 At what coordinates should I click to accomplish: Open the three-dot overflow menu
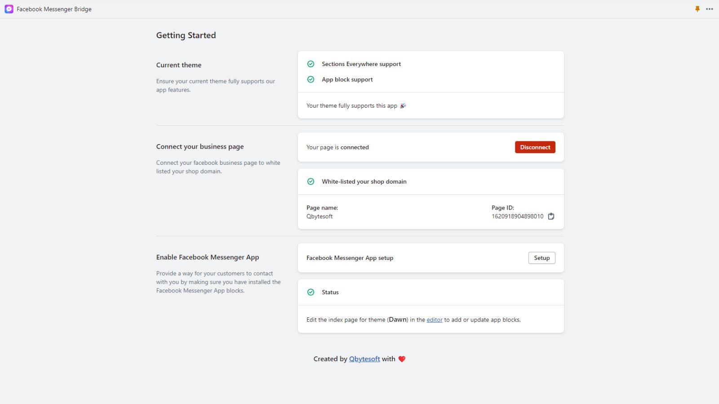pos(710,9)
